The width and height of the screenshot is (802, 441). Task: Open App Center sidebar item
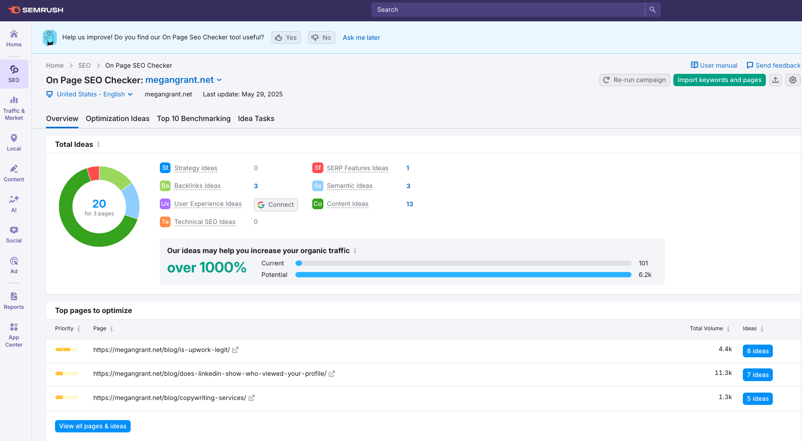pos(14,335)
